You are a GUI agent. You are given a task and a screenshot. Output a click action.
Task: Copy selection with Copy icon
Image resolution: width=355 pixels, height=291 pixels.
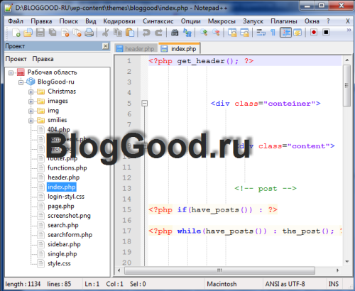[118, 33]
